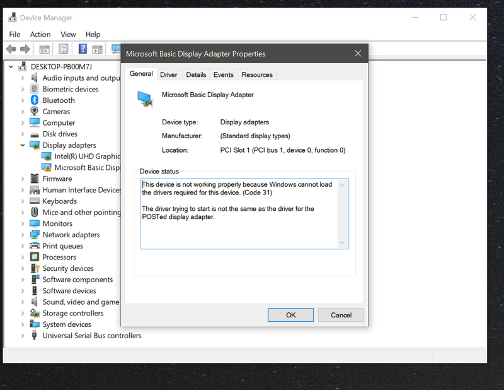Screen dimensions: 504x390
Task: Click the display adapter icon in Properties dialog
Action: (145, 99)
